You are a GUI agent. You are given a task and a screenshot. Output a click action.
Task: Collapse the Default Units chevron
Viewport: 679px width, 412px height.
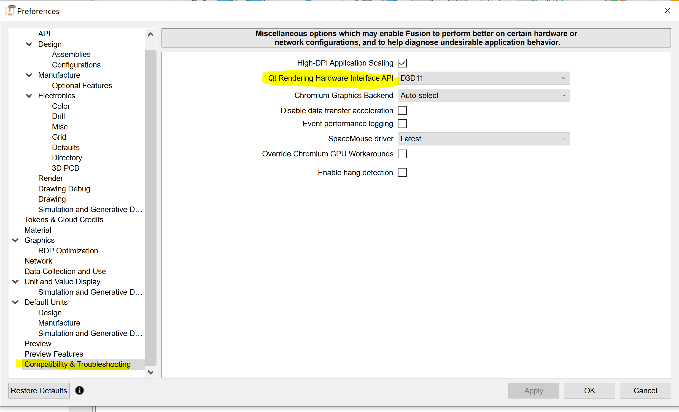[x=15, y=302]
